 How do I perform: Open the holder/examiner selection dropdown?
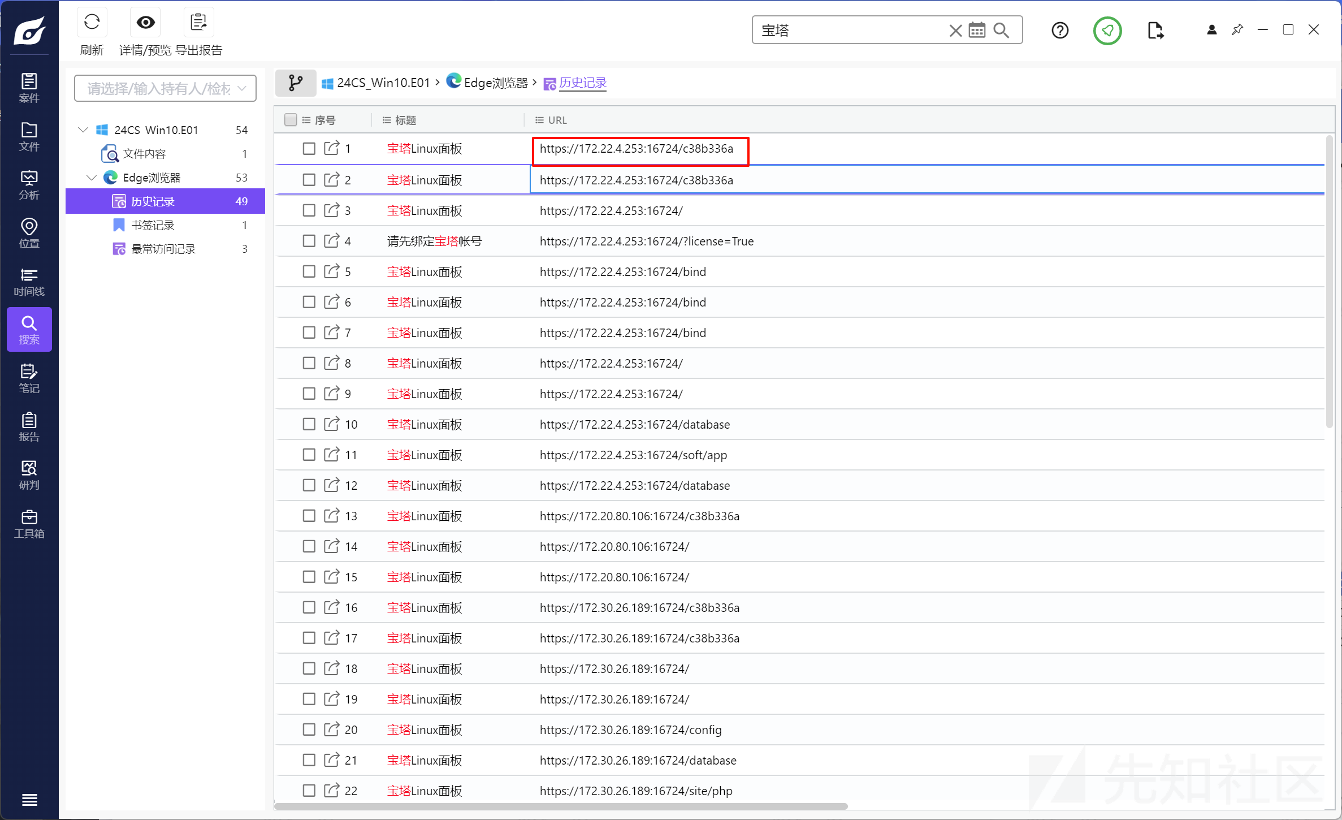165,89
